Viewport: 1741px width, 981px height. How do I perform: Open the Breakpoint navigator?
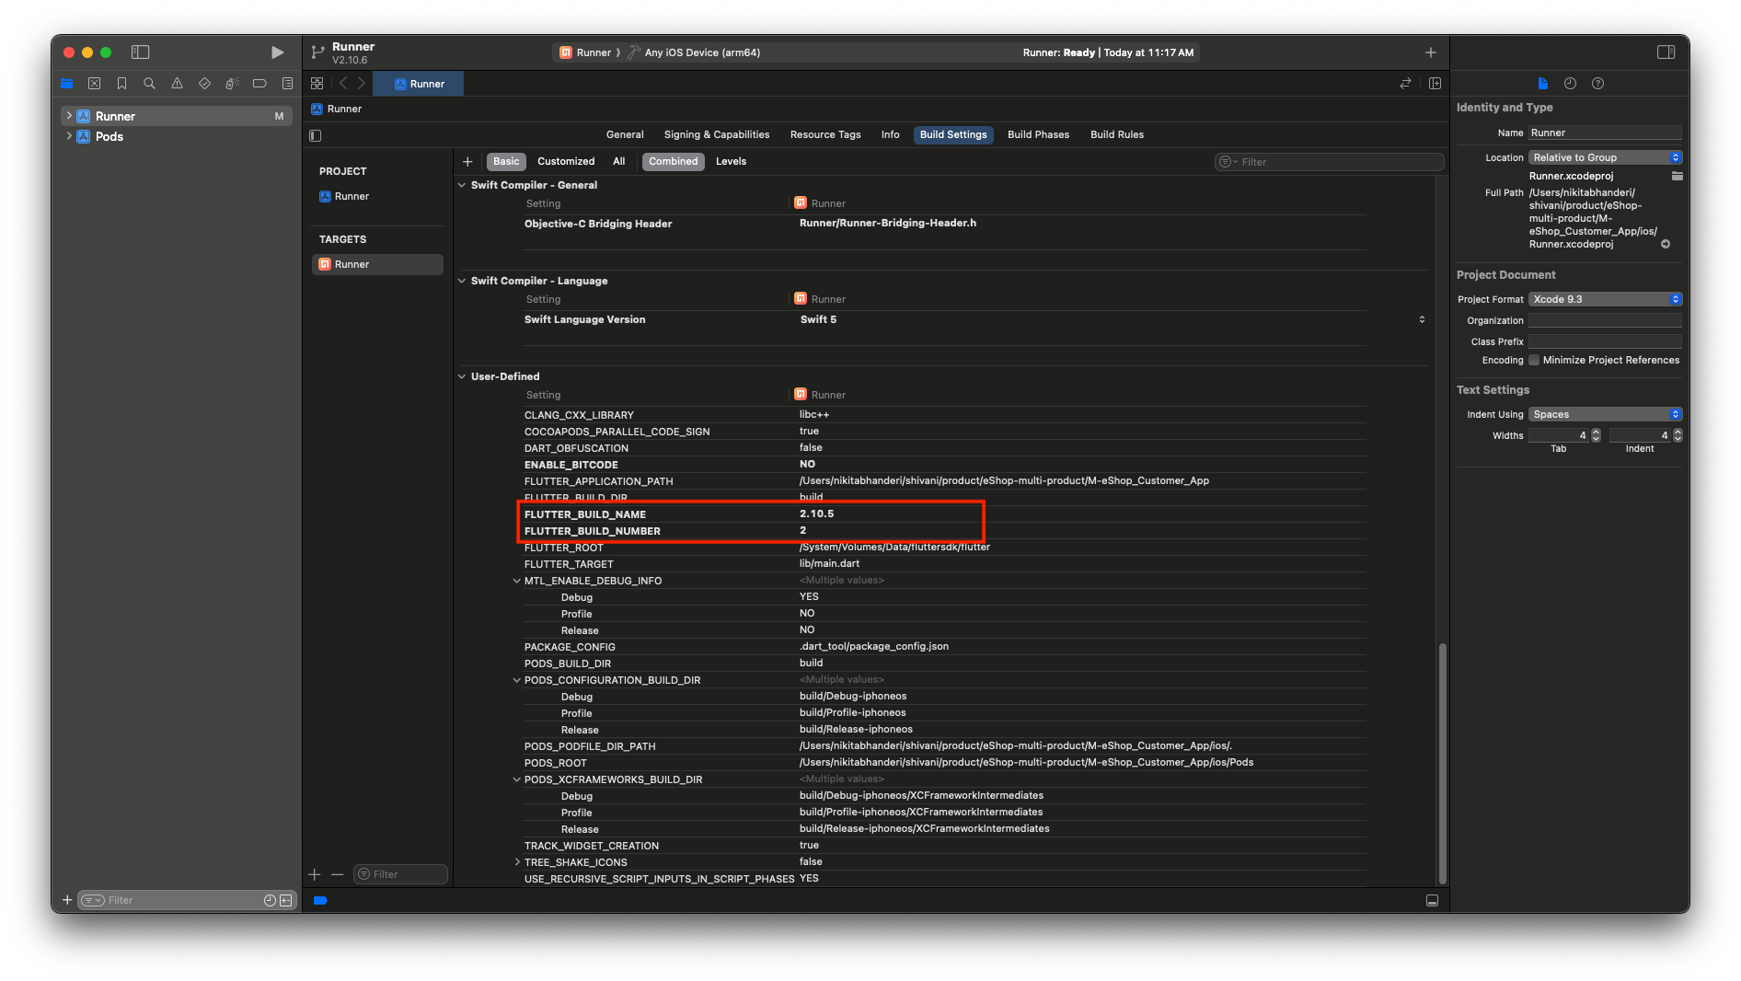(x=259, y=84)
